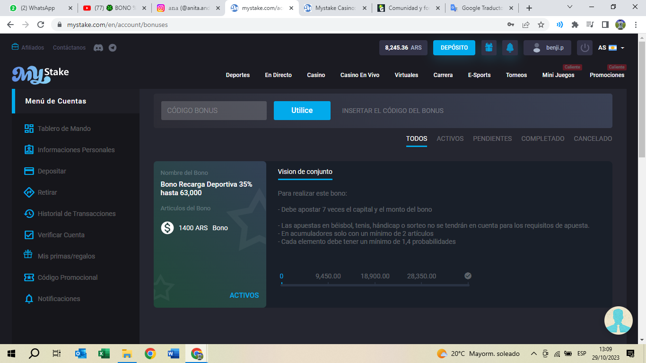Viewport: 646px width, 363px height.
Task: Open Historial de Transacciones in sidebar
Action: click(x=76, y=214)
